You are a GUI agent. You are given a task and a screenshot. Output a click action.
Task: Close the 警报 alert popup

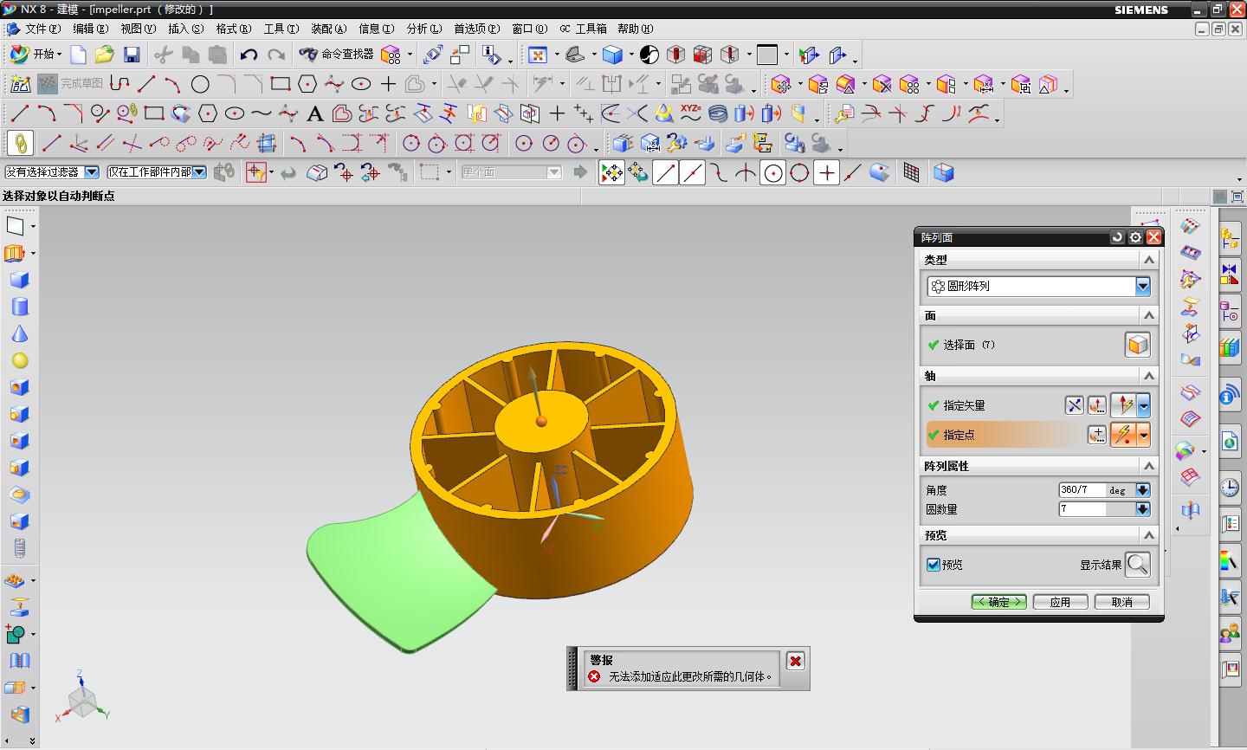tap(795, 661)
